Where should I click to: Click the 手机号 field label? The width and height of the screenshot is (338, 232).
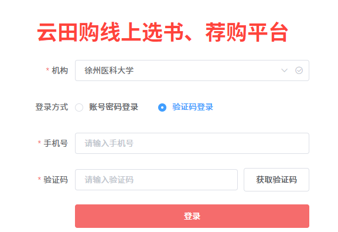pos(56,143)
